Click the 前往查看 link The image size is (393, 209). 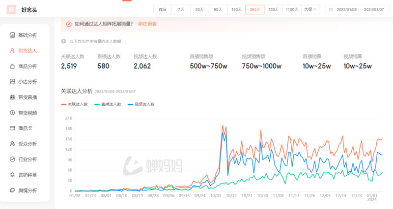point(147,23)
